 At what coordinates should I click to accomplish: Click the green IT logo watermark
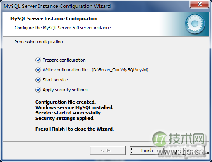(160, 139)
